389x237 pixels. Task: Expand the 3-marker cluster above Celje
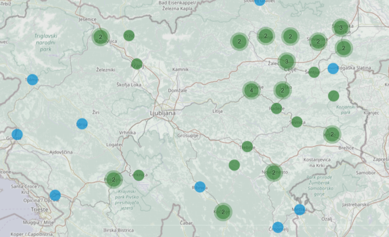286,61
